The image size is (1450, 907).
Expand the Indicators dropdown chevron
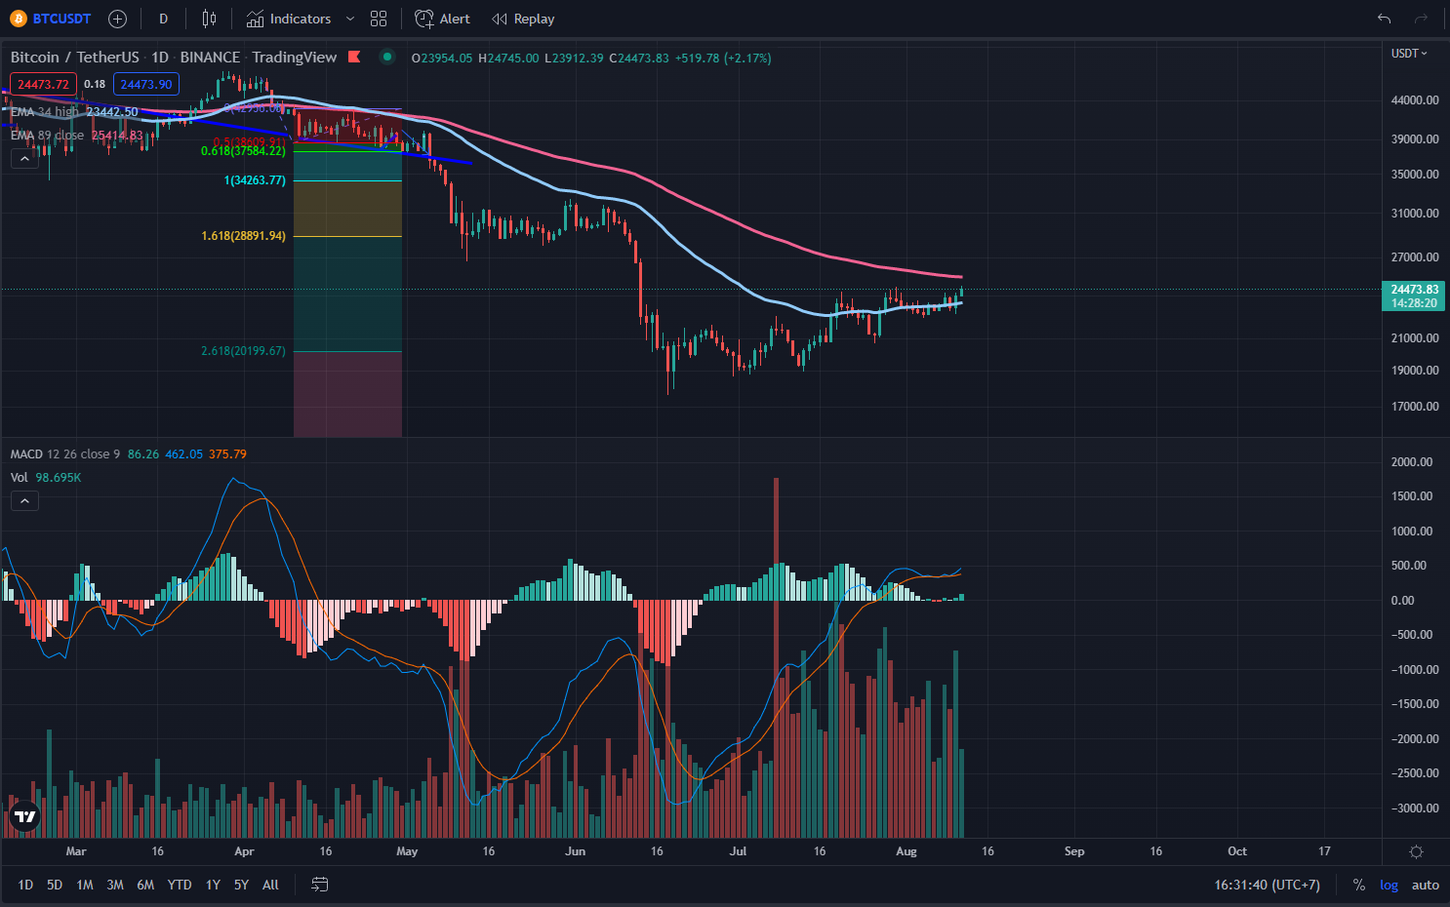tap(350, 19)
